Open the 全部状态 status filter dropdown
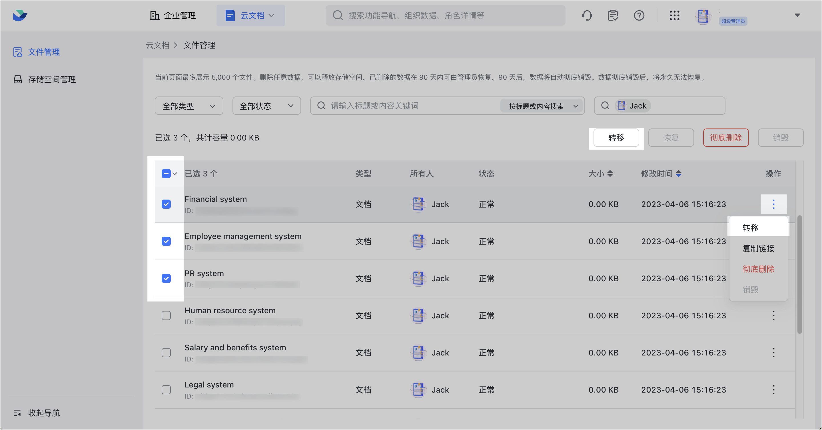822x430 pixels. 266,106
